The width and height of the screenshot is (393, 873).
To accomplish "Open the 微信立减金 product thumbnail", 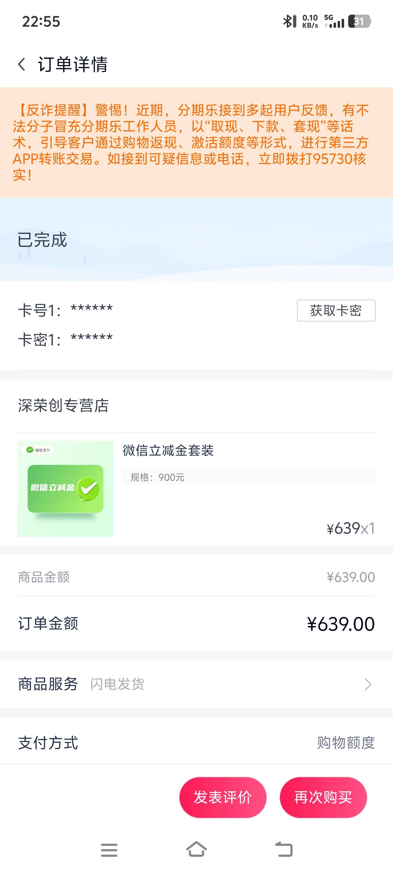I will (x=65, y=489).
